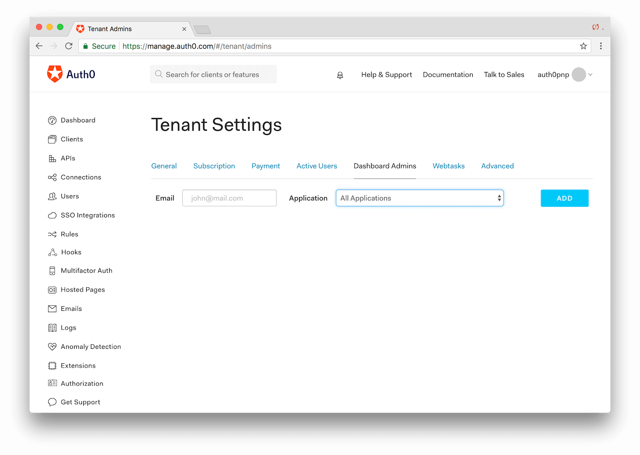640x455 pixels.
Task: Click the Hooks webhook icon
Action: 52,252
